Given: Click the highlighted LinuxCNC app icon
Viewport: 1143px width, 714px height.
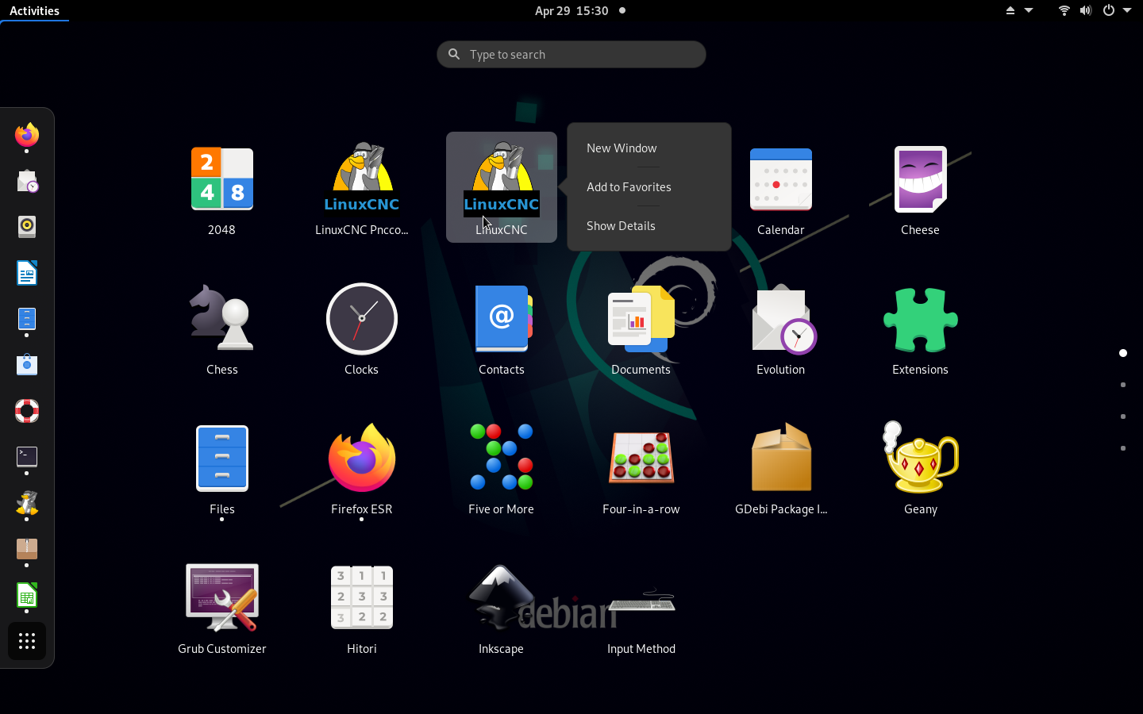Looking at the screenshot, I should tap(502, 187).
